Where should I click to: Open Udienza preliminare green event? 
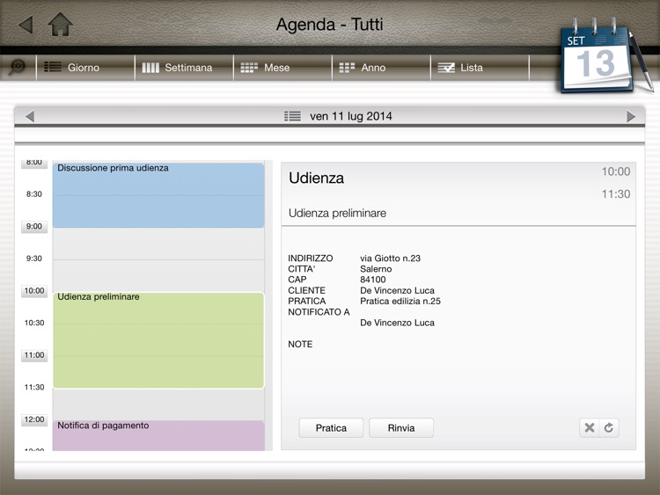point(158,340)
